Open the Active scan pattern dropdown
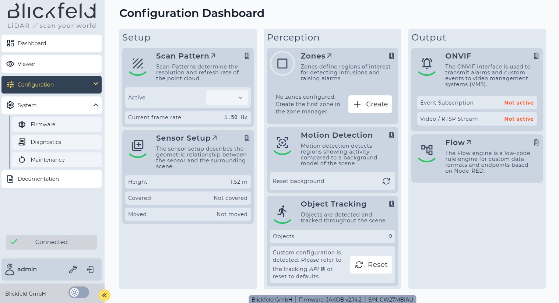559x303 pixels. 227,98
